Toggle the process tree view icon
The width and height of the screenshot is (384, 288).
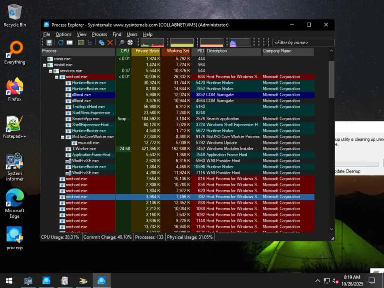point(90,43)
